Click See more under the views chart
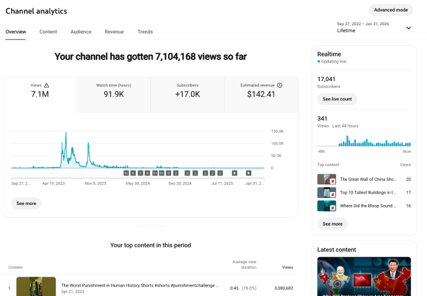Image resolution: width=427 pixels, height=296 pixels. [26, 204]
